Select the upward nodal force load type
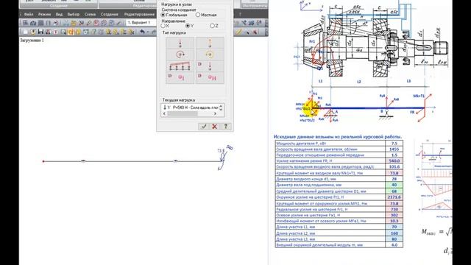This screenshot has height=265, width=471. coord(210,43)
